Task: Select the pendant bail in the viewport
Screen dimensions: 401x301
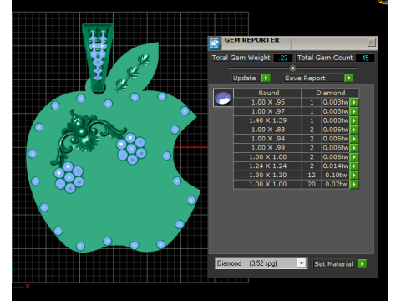Action: 98,57
